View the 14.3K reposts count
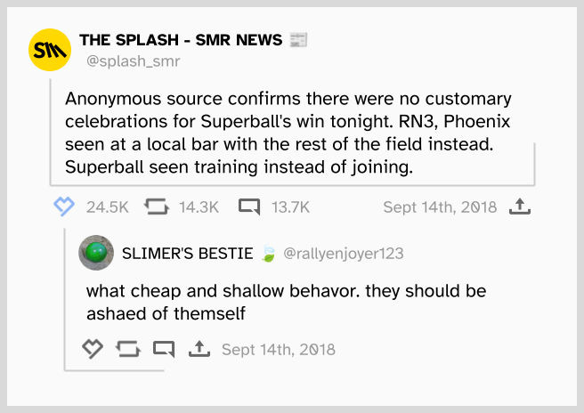584x413 pixels. point(199,207)
